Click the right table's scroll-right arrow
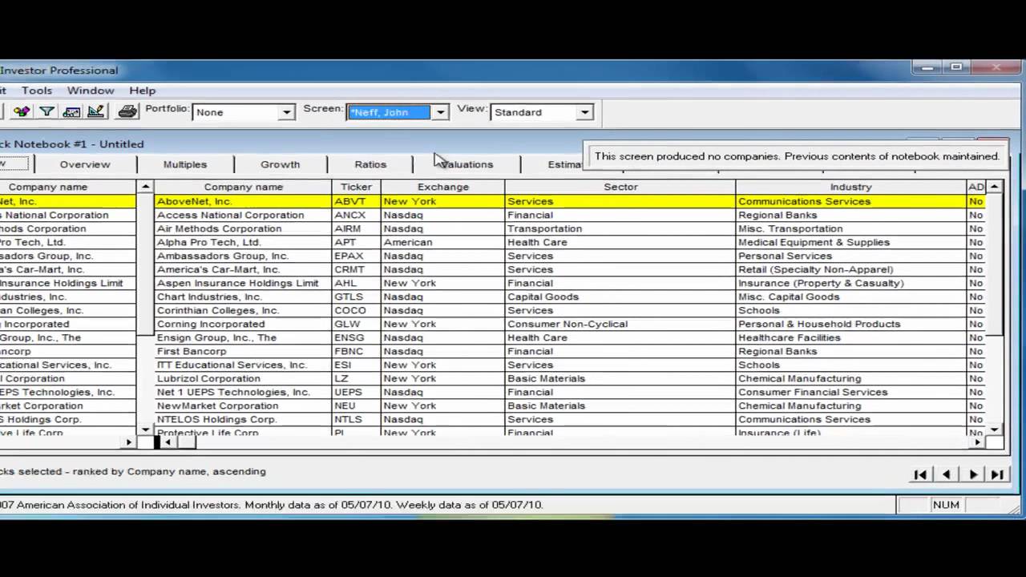Screen dimensions: 1026x577 point(977,442)
